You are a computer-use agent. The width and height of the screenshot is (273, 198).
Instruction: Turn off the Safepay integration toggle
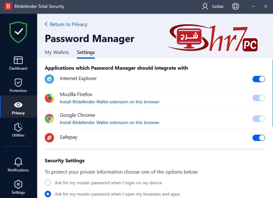(x=259, y=138)
